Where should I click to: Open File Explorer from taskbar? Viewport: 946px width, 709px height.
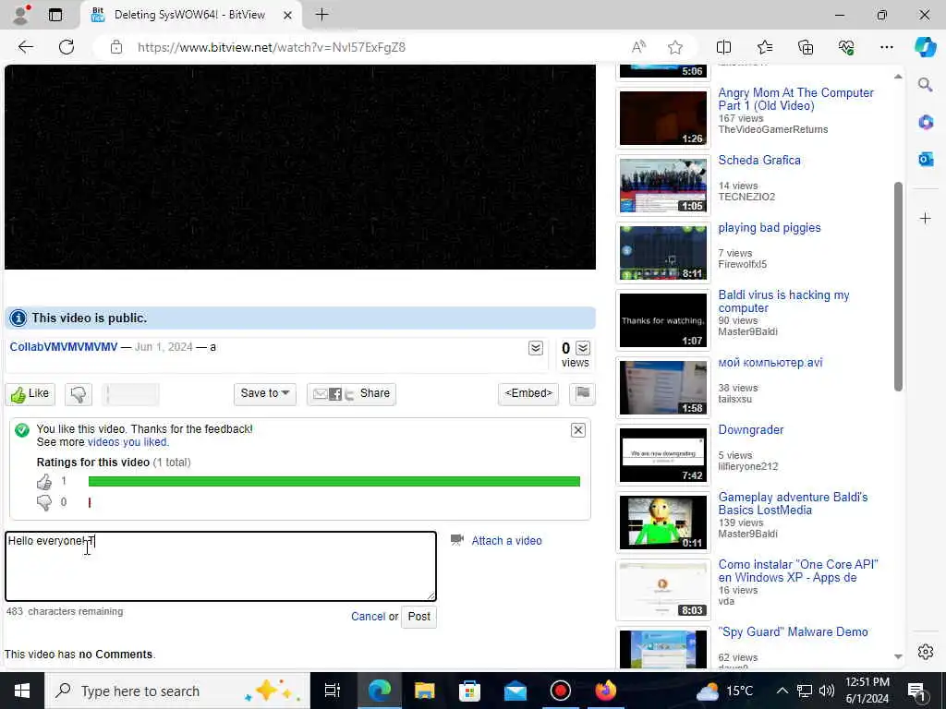[425, 691]
